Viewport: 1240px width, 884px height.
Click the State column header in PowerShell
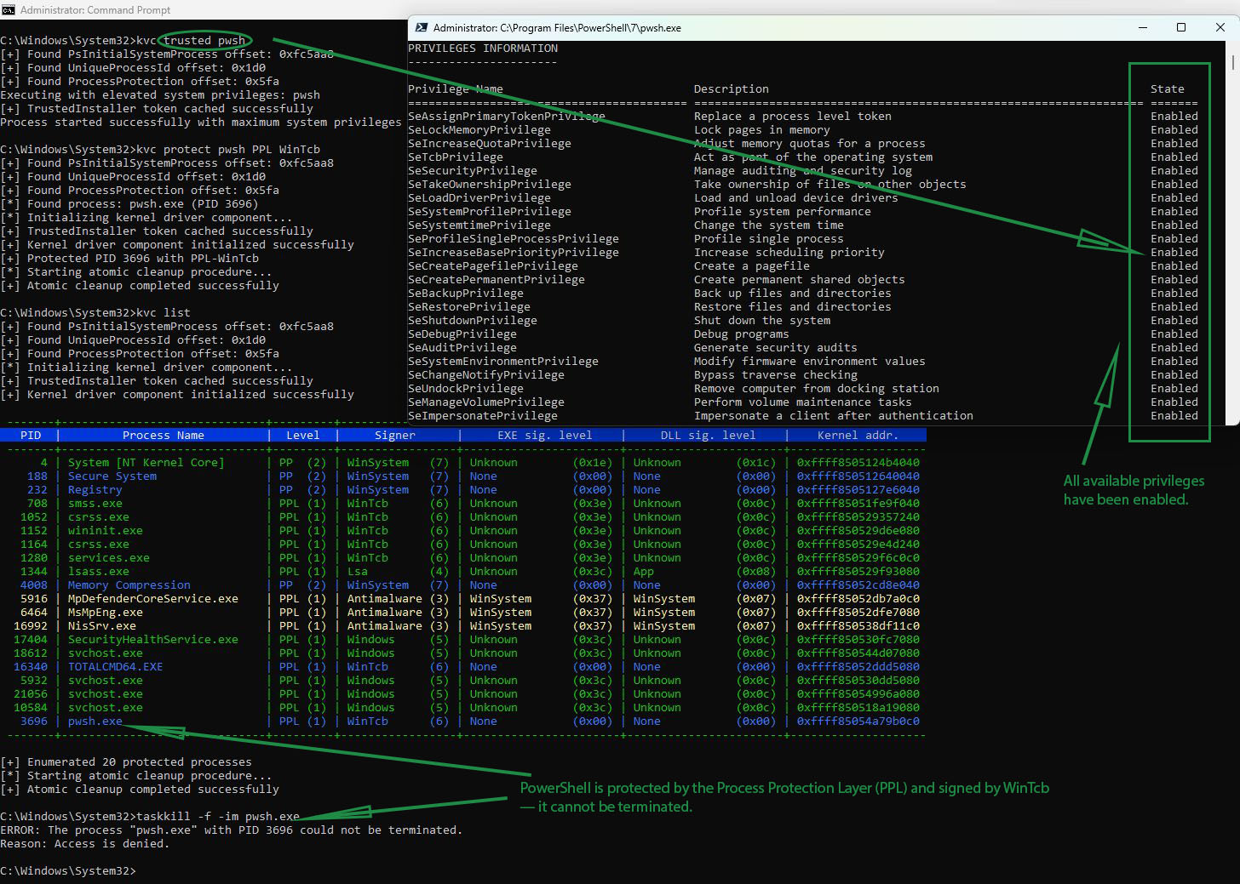coord(1167,89)
